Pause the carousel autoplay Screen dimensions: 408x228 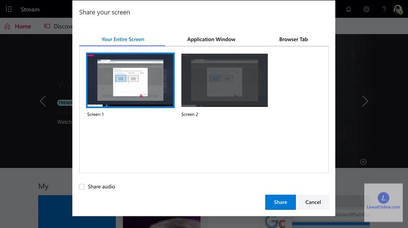pyautogui.click(x=363, y=162)
